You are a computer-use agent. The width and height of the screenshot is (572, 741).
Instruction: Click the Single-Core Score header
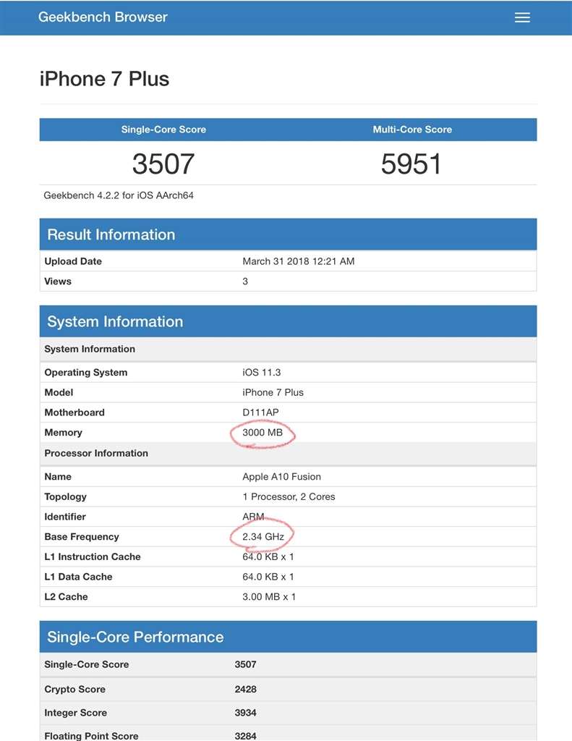(163, 130)
